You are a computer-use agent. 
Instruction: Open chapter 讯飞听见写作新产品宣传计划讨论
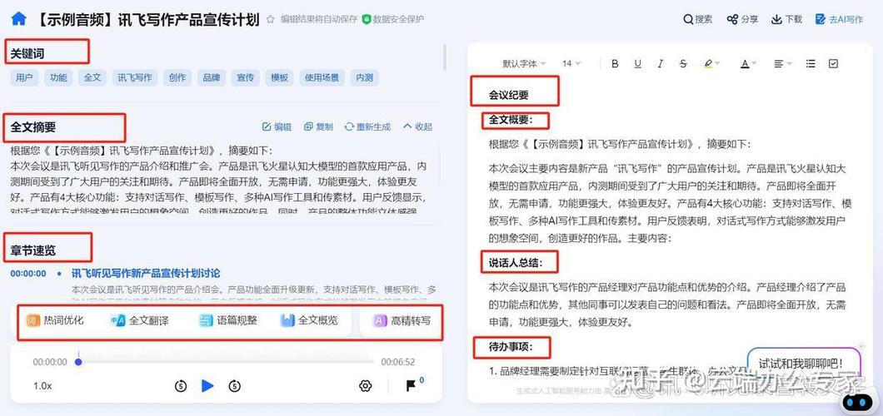click(146, 273)
